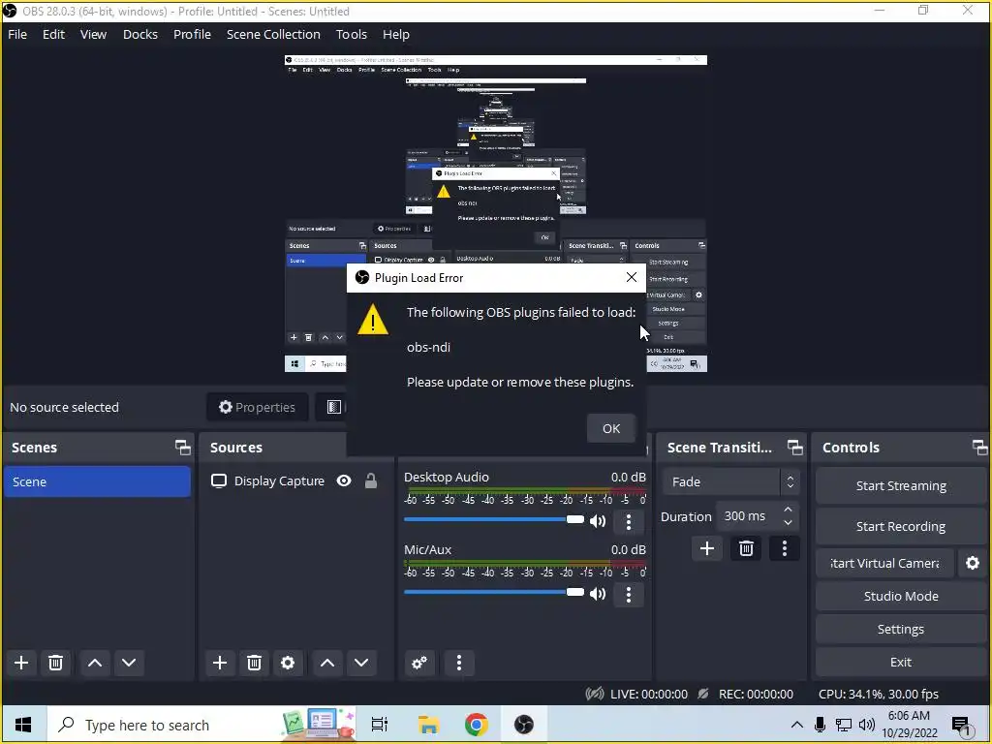Undock the Scene Transitions panel

[794, 448]
